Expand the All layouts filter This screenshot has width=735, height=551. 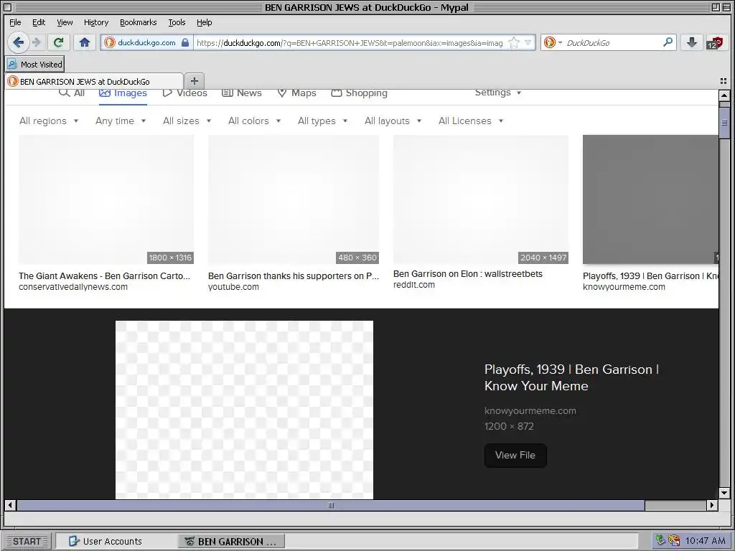(x=393, y=121)
